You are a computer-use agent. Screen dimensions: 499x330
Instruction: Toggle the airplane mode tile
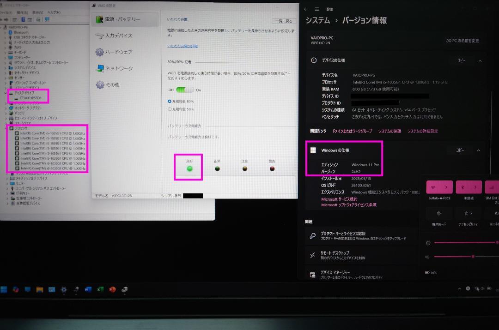tap(439, 213)
